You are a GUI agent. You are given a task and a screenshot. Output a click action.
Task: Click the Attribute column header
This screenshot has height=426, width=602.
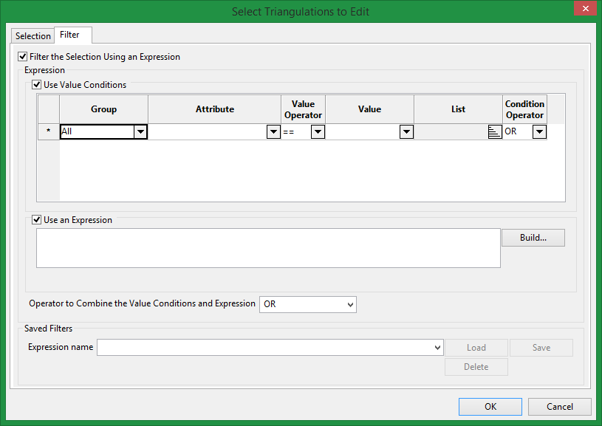tap(214, 109)
